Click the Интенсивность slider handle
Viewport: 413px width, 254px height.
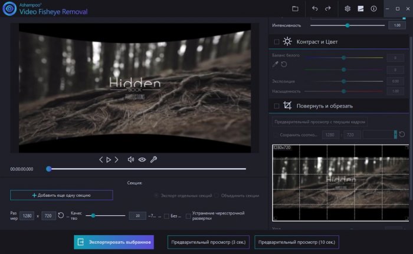click(348, 25)
